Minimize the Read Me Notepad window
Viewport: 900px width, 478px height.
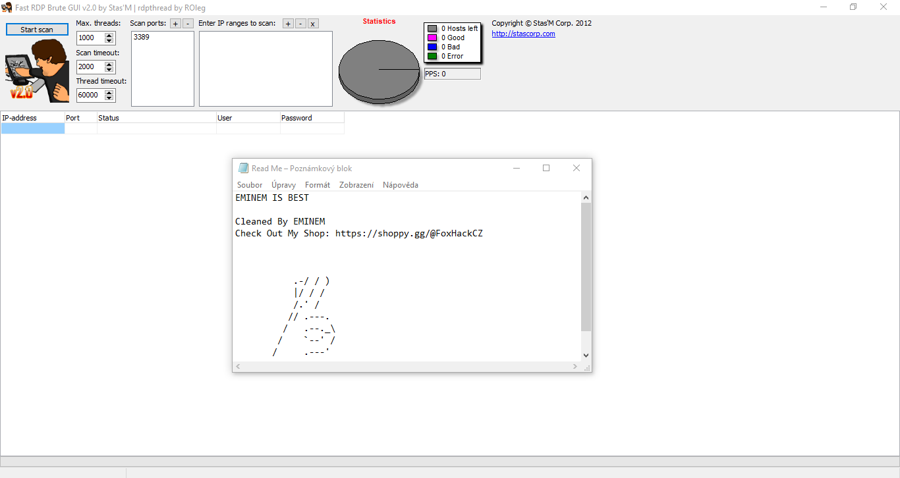tap(516, 168)
